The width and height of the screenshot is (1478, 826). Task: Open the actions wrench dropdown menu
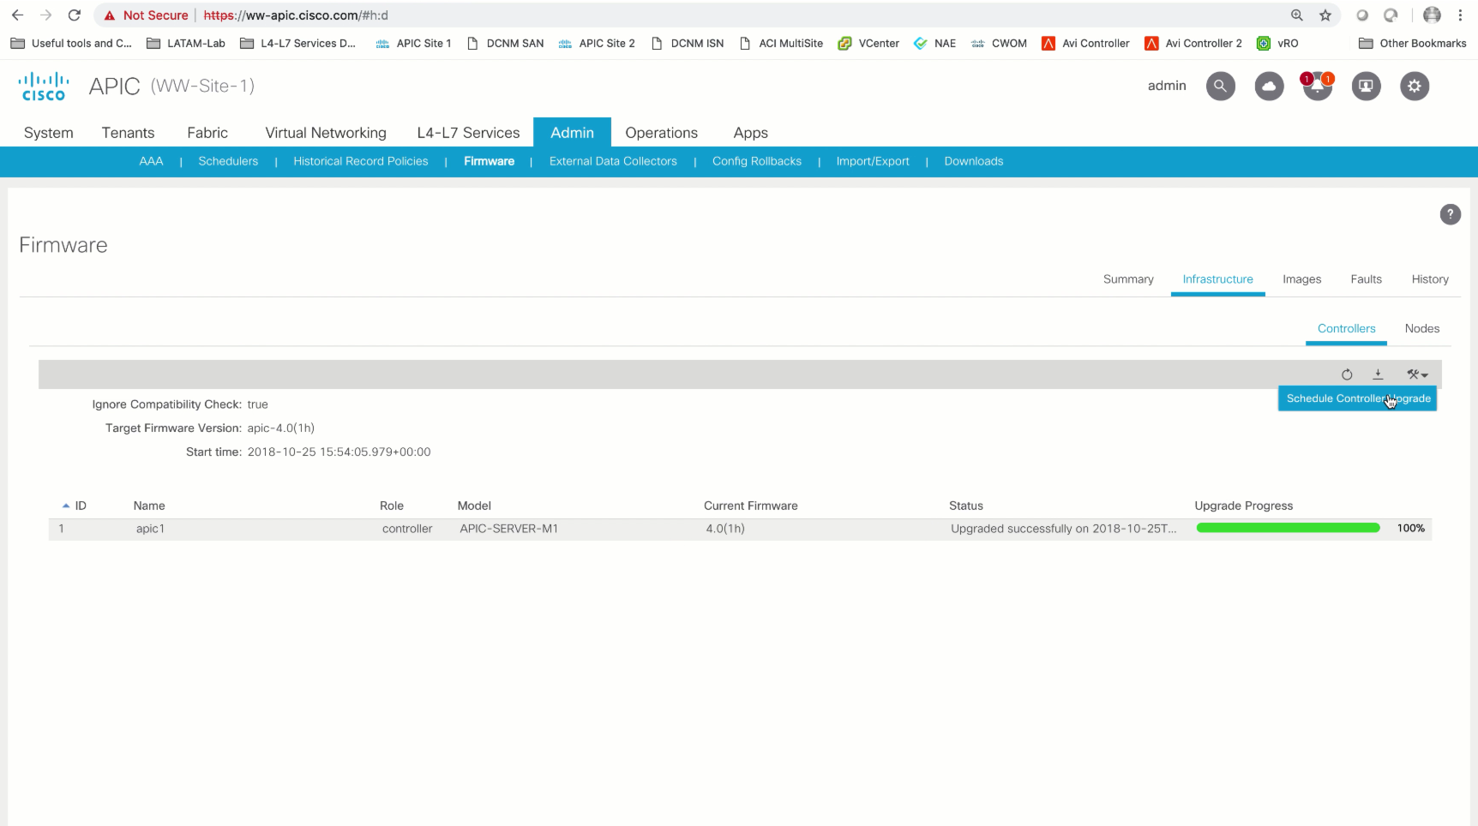(1417, 374)
